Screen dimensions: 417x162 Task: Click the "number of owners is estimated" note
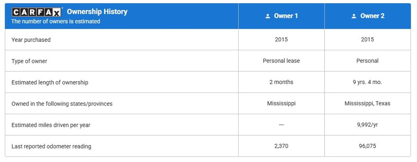[x=55, y=21]
